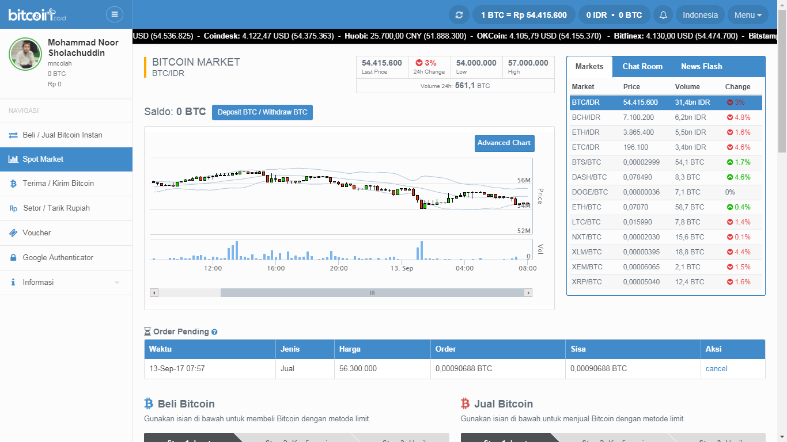The height and width of the screenshot is (442, 787).
Task: Select Spot Market in navigation
Action: [x=66, y=159]
